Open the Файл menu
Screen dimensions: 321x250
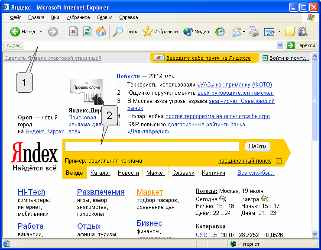[x=16, y=18]
